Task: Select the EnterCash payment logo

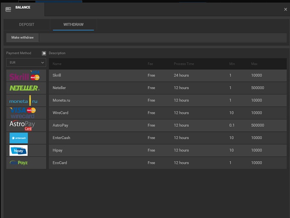Action: [x=19, y=138]
